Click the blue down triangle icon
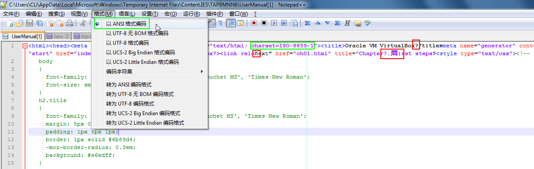Image resolution: width=534 pixels, height=169 pixels. pos(328,23)
